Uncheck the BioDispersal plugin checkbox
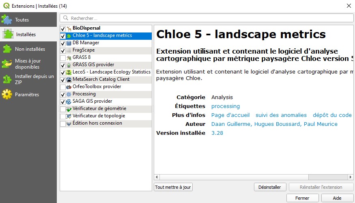The image size is (355, 203). [63, 28]
